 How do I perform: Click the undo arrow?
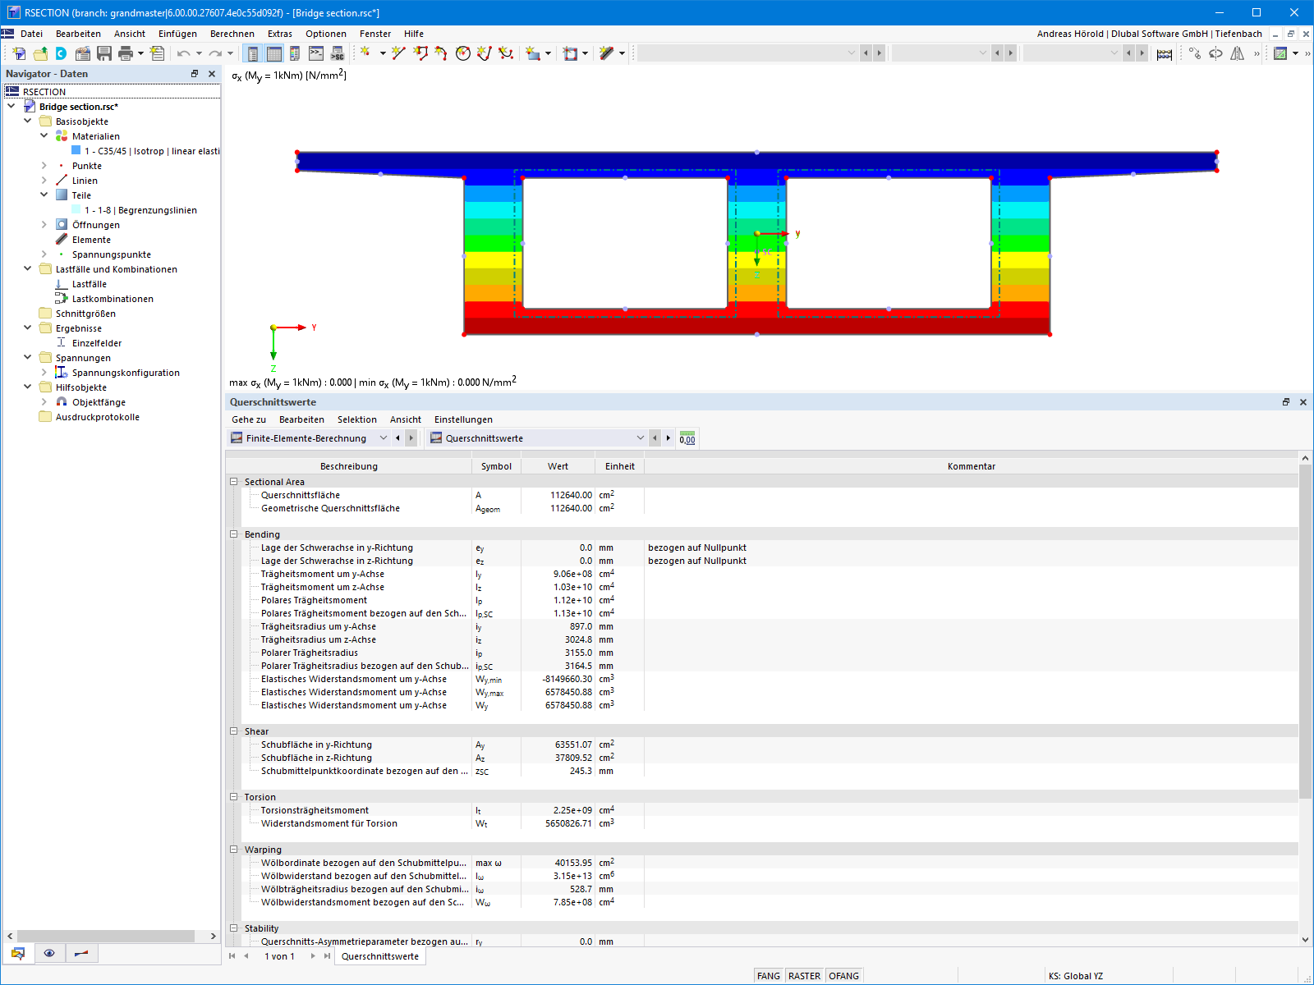pos(183,53)
